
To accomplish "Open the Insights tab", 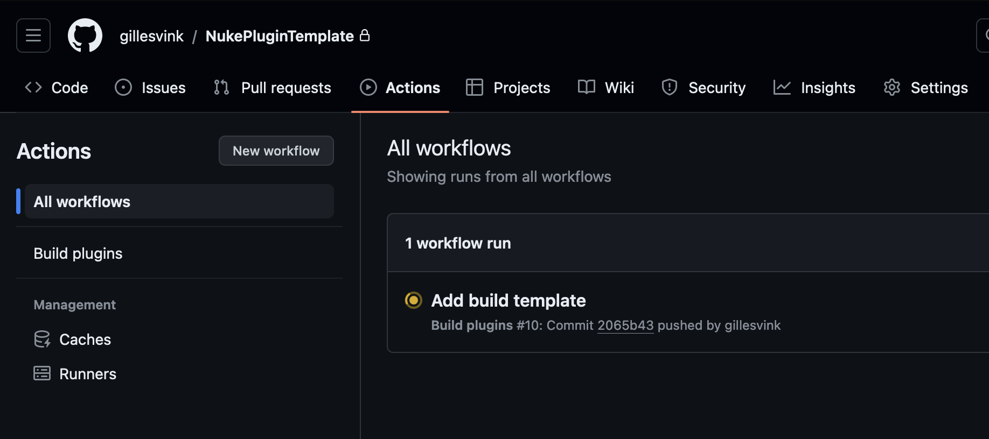I will 814,88.
